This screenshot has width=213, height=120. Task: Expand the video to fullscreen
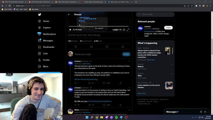pos(128,30)
